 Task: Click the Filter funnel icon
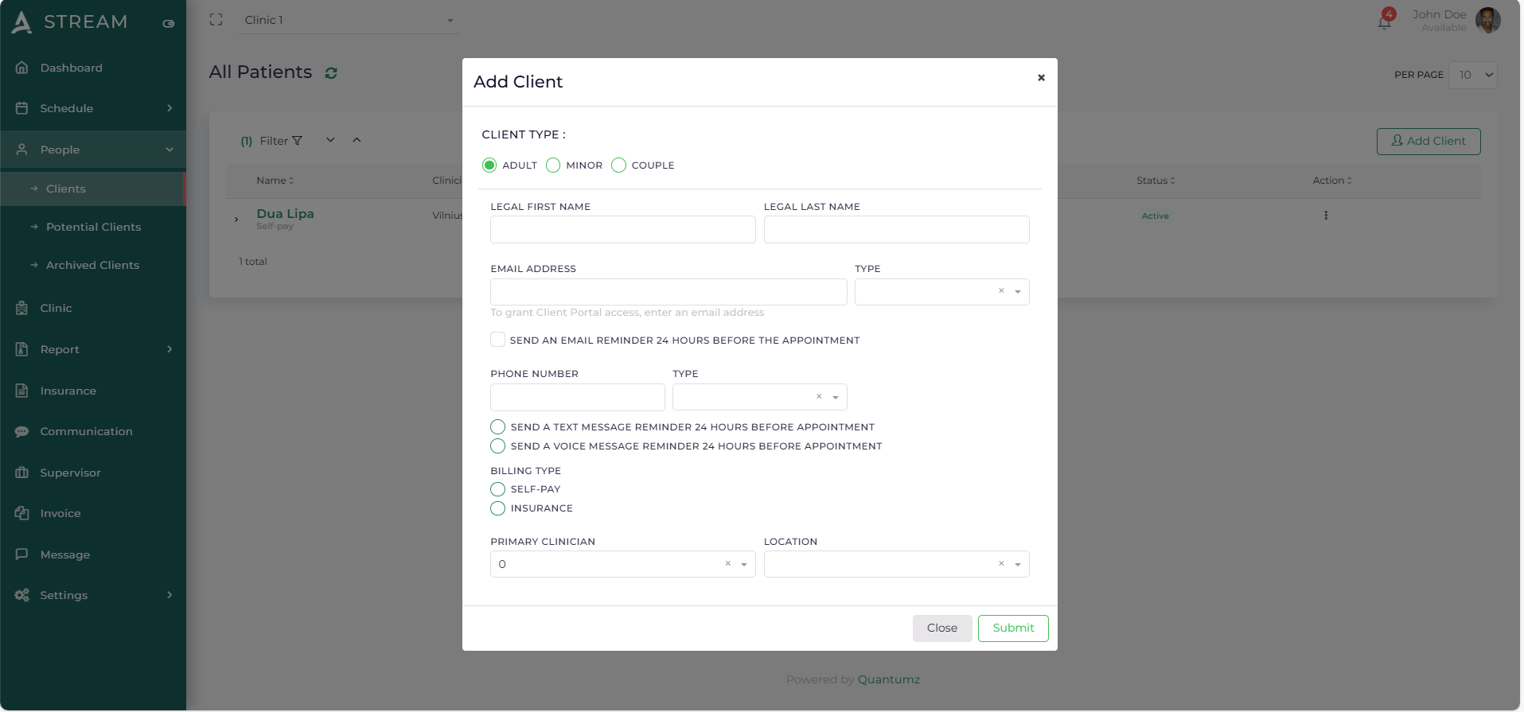[298, 141]
